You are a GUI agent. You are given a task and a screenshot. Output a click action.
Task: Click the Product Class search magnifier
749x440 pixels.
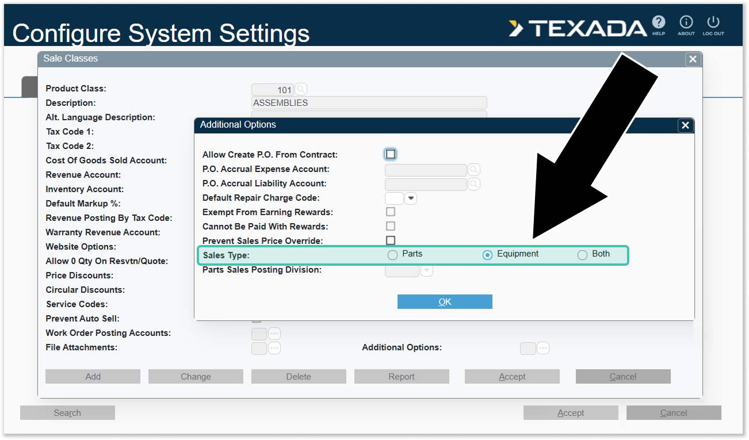point(301,89)
